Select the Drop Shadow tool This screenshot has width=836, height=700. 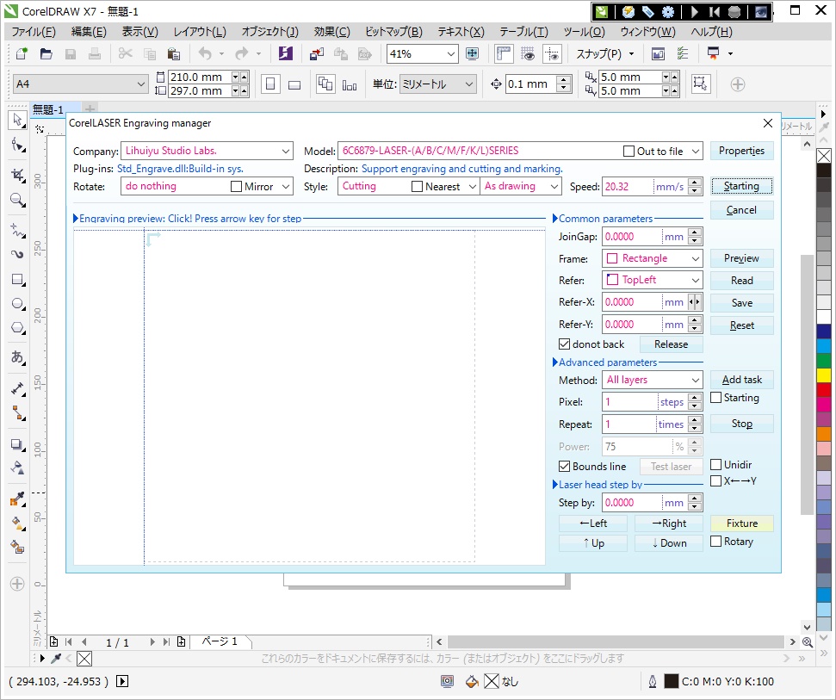coord(17,444)
